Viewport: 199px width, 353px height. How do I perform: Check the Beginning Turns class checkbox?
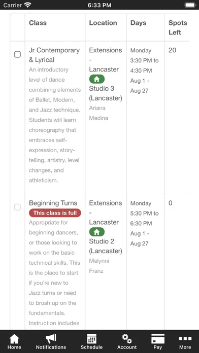pos(17,207)
